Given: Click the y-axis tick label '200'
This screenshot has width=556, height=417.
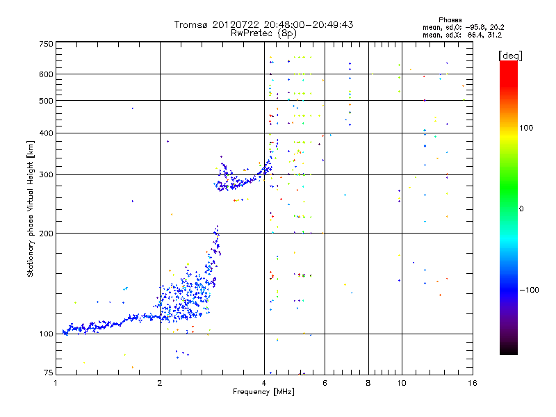Looking at the screenshot, I should 46,234.
